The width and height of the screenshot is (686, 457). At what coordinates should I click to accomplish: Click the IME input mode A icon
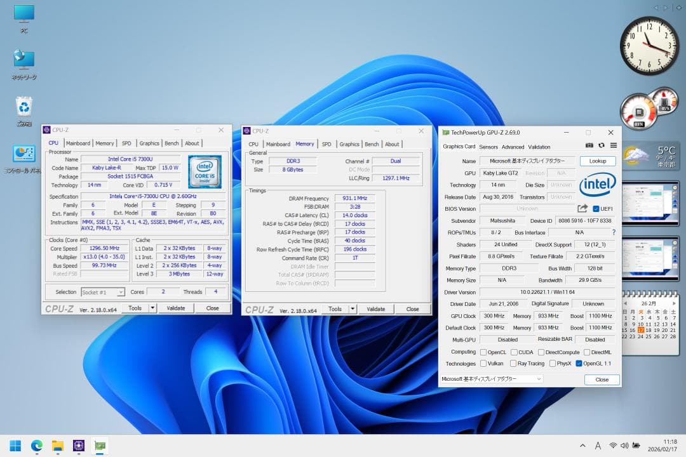pos(598,446)
